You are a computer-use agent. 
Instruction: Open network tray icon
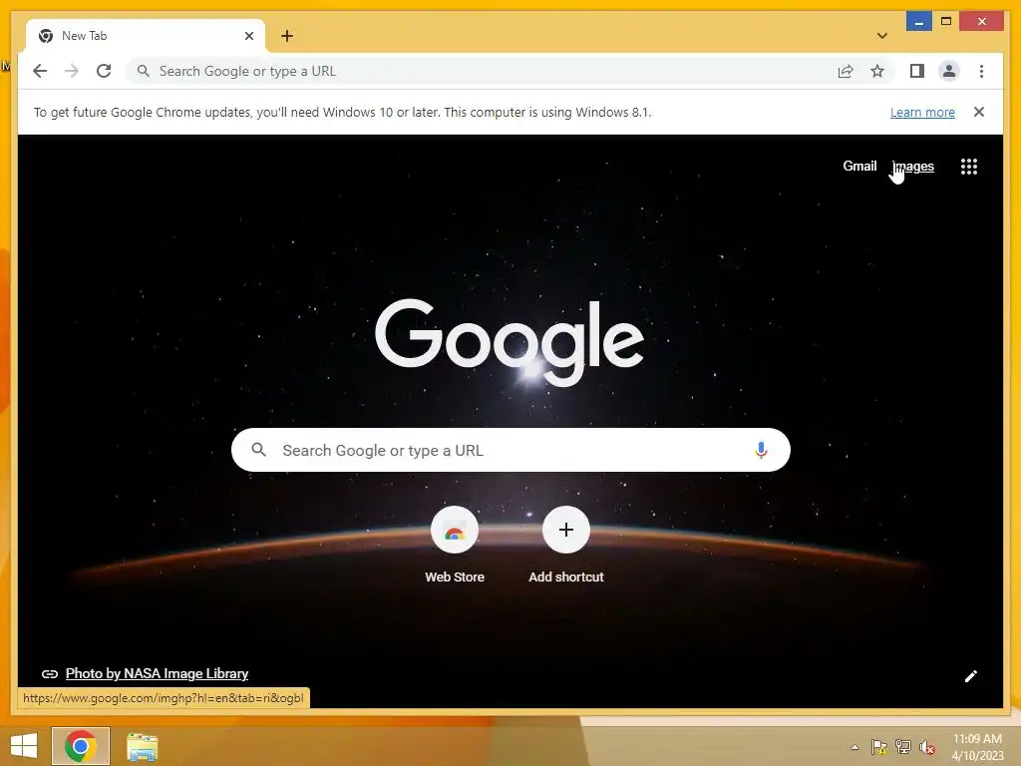[x=903, y=747]
